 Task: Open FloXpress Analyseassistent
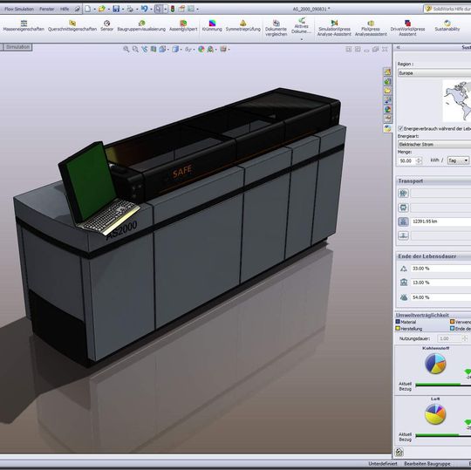(x=371, y=28)
